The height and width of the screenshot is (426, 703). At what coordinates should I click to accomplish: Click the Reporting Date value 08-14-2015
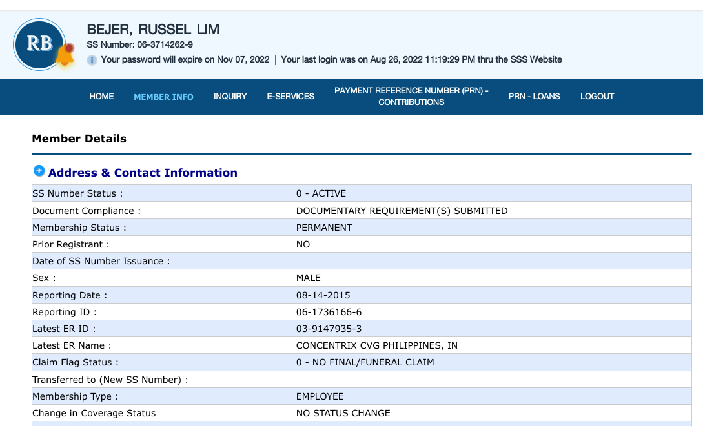(x=323, y=295)
